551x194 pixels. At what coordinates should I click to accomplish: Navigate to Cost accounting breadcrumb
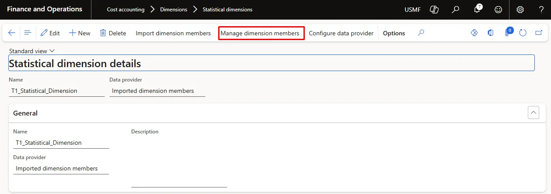click(x=126, y=10)
